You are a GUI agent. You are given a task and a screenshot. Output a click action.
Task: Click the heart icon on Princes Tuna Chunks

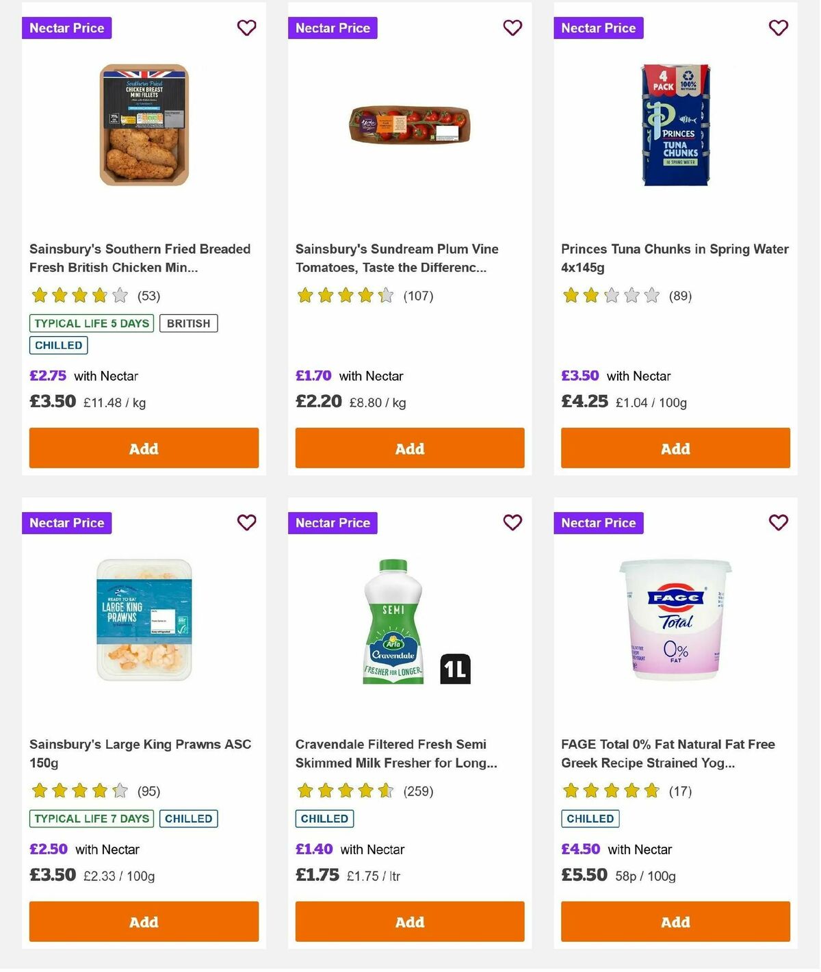778,28
